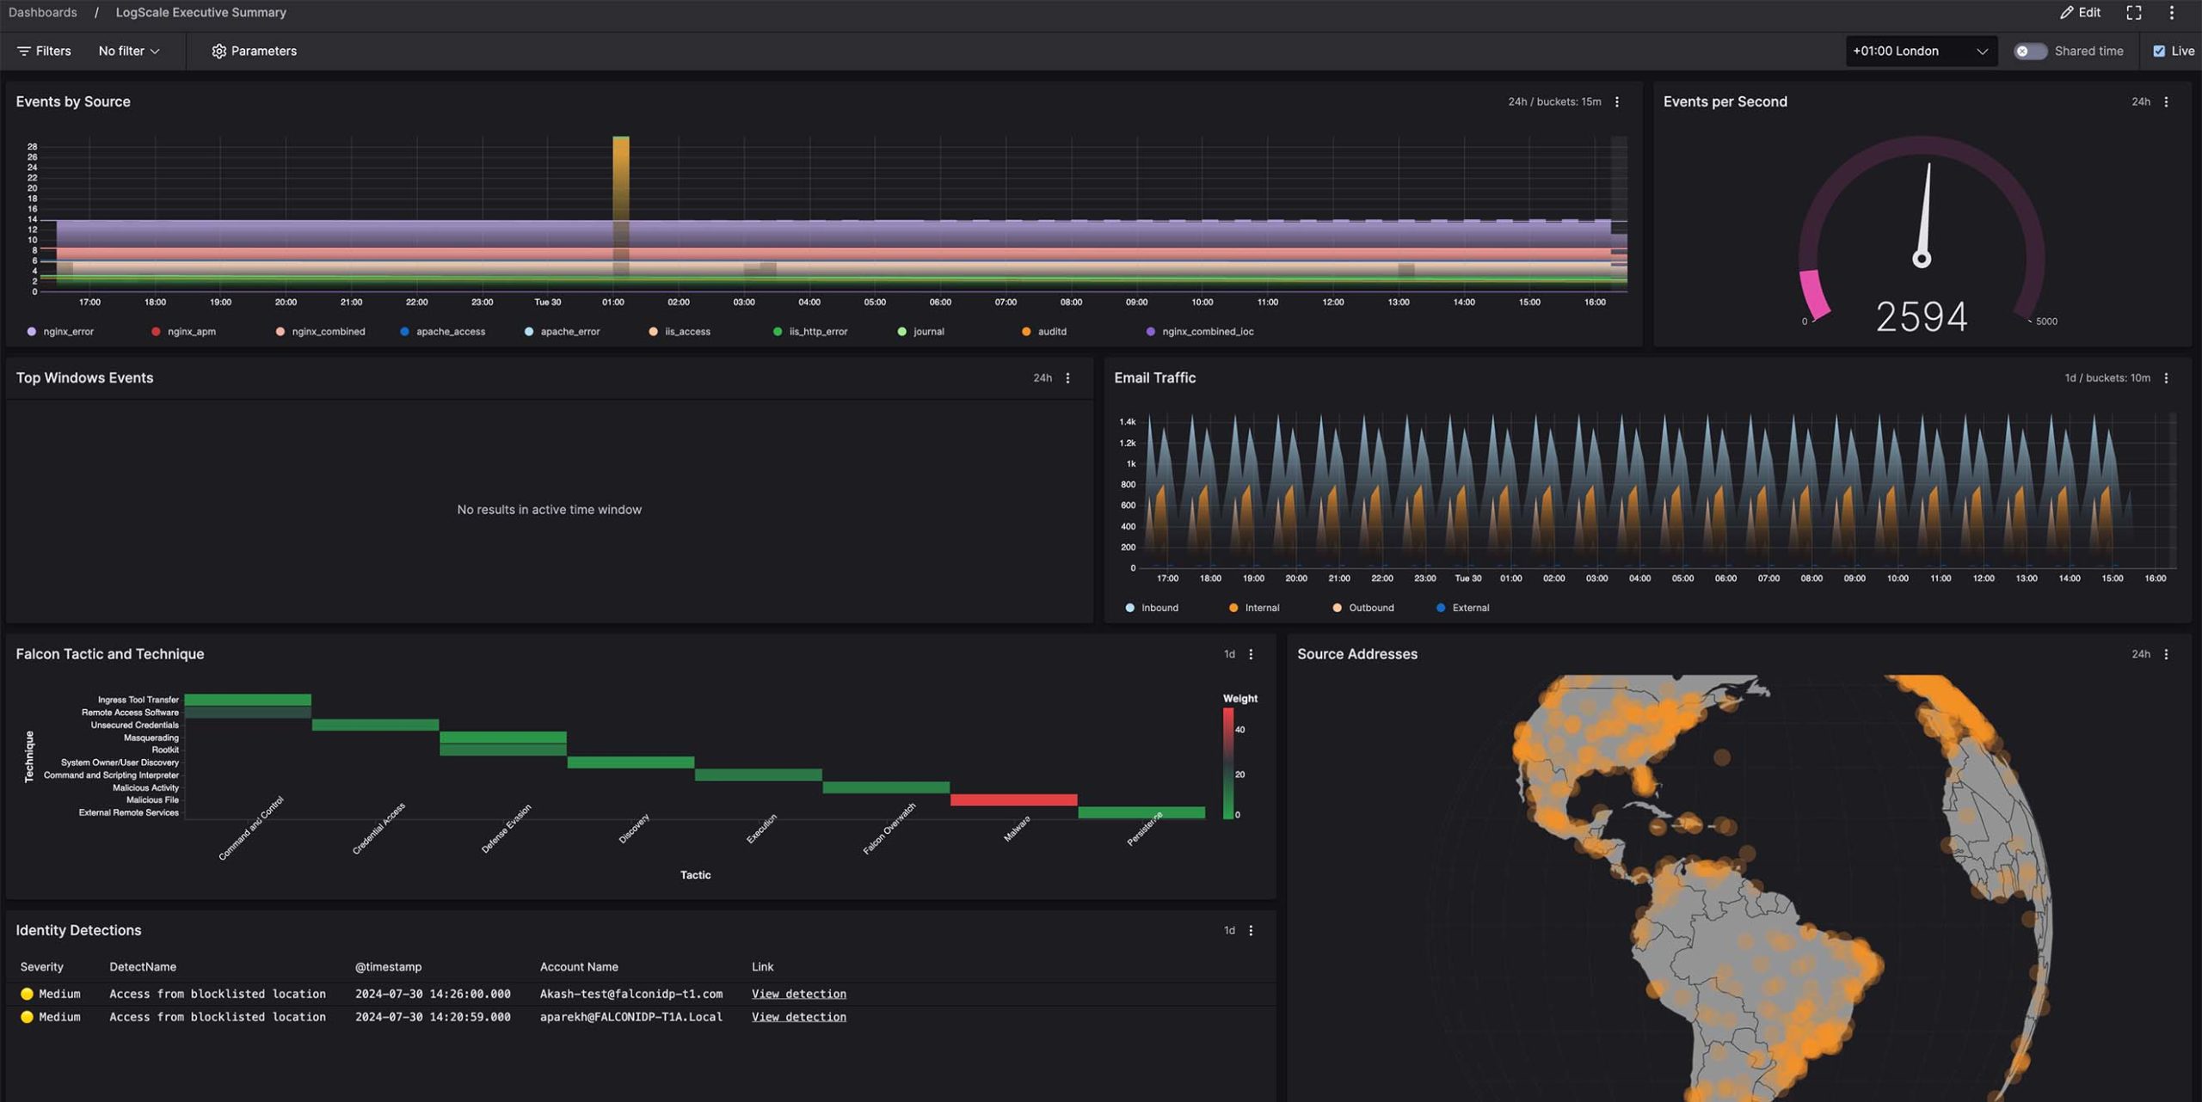Toggle the auditd legend series
This screenshot has width=2202, height=1102.
click(x=1044, y=332)
